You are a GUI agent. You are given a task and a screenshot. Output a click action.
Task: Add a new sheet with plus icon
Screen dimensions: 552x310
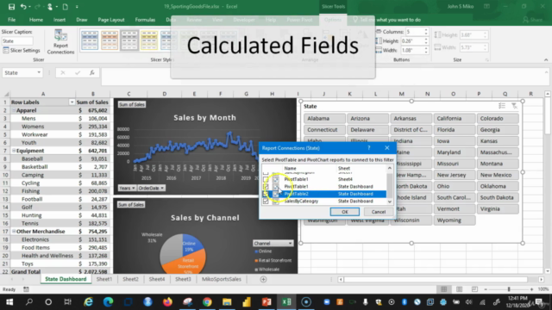click(x=263, y=279)
